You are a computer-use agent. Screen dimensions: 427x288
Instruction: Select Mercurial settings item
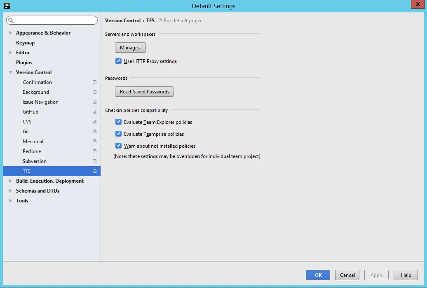[x=33, y=142]
